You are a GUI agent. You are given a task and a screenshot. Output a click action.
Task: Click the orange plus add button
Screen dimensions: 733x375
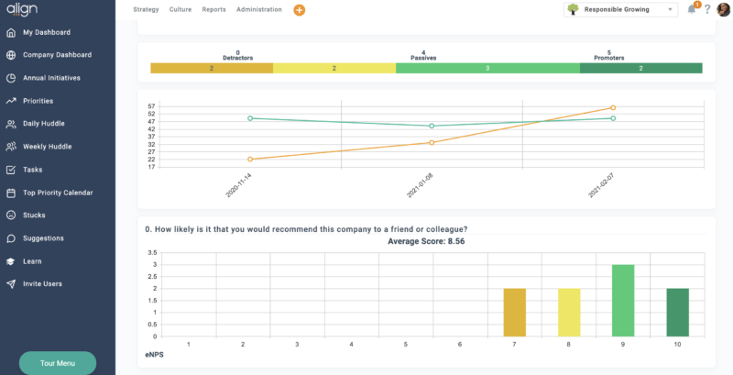299,10
